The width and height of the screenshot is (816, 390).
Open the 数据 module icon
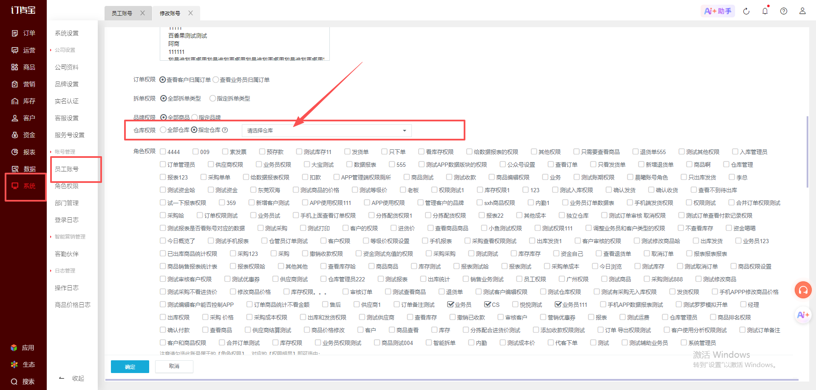click(15, 169)
